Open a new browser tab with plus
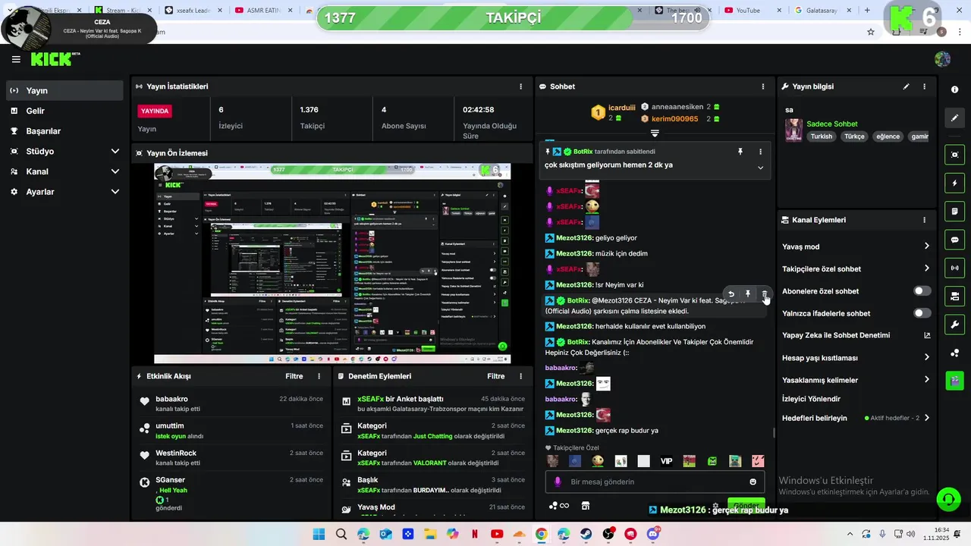Screen dimensions: 971x546 (867, 11)
